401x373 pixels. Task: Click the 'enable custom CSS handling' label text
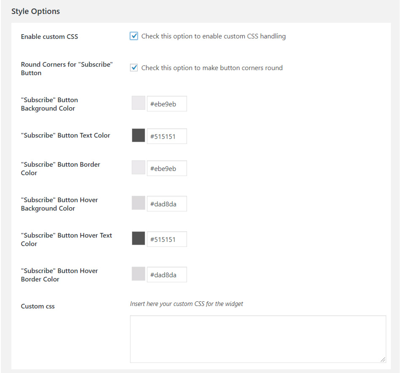click(x=213, y=36)
